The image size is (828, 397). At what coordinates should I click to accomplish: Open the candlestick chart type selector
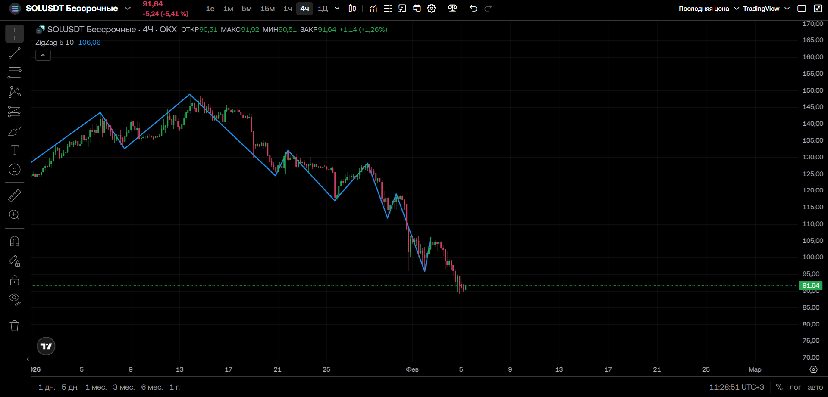352,9
